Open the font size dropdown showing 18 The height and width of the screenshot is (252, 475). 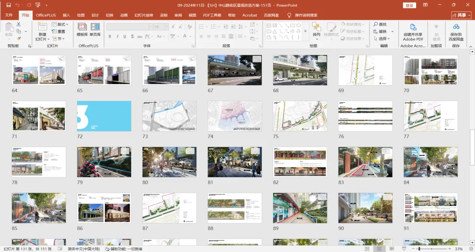point(167,27)
